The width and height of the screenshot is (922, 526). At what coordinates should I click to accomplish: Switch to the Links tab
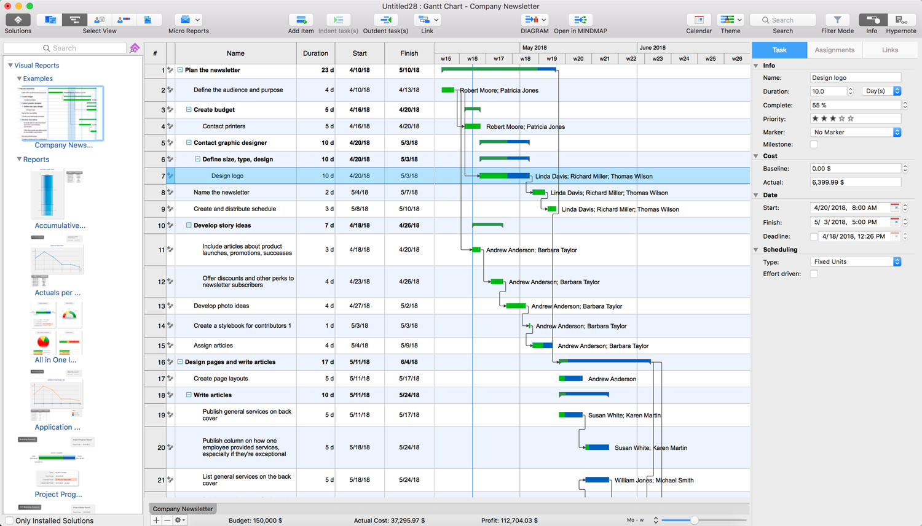point(889,50)
